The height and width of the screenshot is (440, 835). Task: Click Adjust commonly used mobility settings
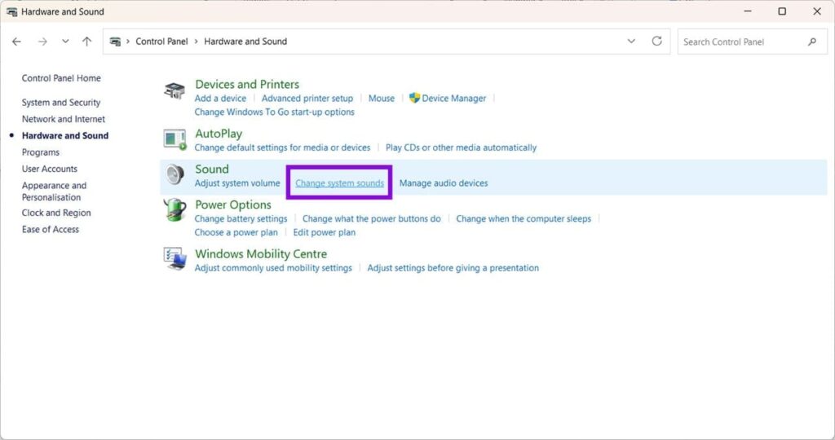(x=273, y=268)
